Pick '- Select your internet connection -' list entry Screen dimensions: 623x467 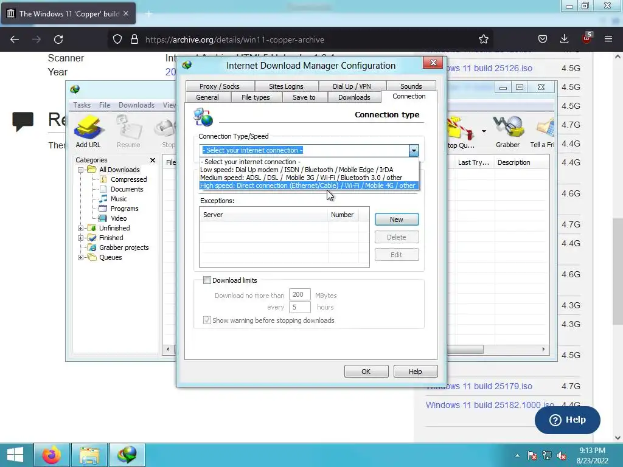coord(309,162)
